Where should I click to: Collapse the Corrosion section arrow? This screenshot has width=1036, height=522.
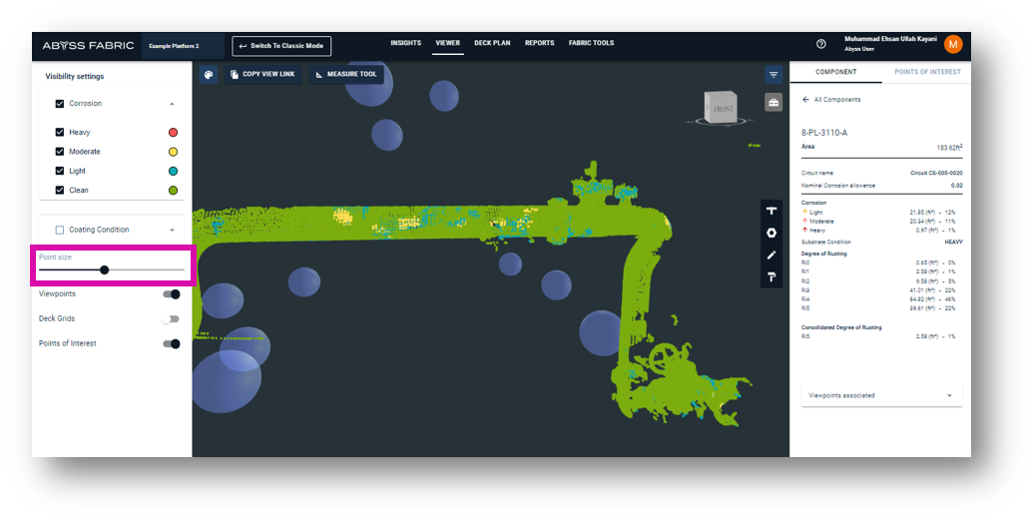tap(172, 104)
